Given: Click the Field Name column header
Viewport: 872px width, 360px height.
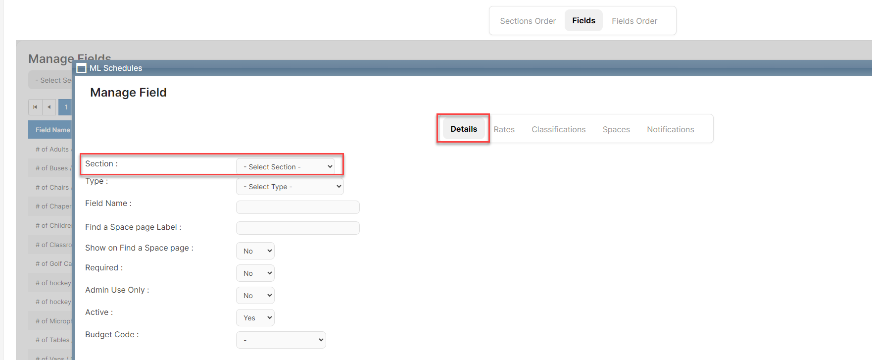Looking at the screenshot, I should coord(50,130).
